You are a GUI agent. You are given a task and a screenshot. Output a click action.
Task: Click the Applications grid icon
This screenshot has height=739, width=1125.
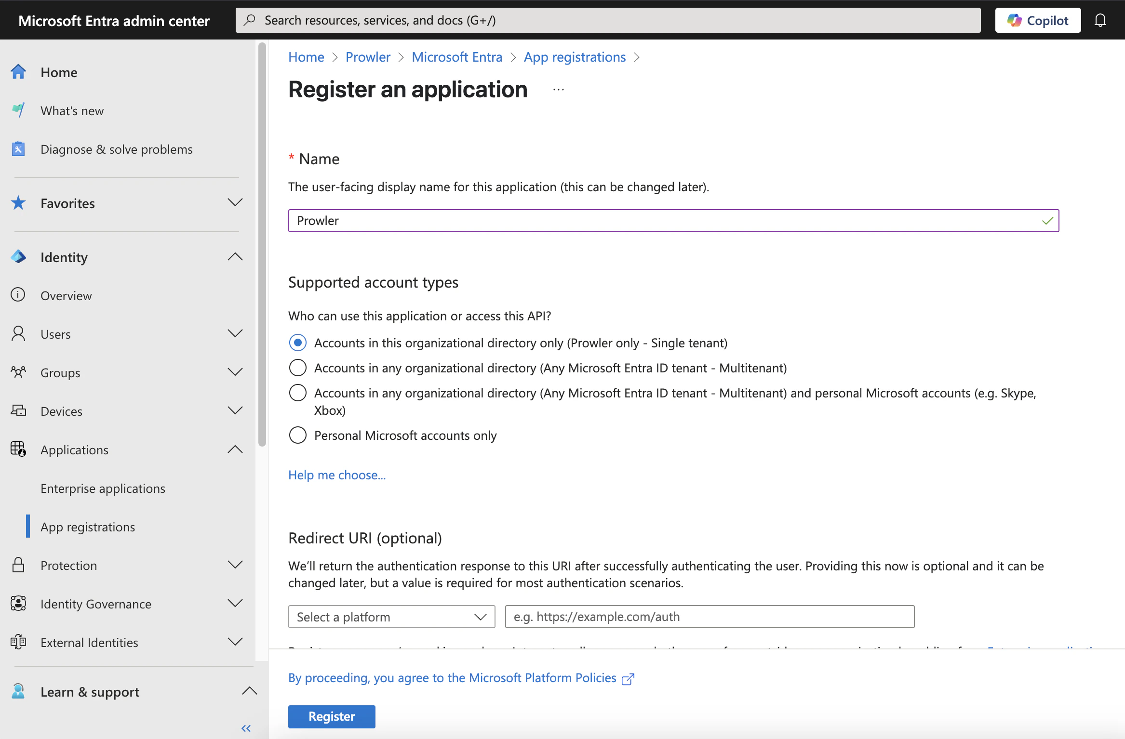coord(18,449)
